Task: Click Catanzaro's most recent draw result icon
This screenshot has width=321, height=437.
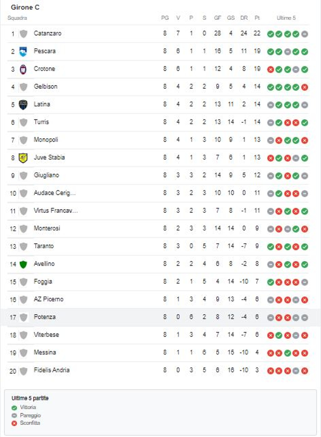Action: pyautogui.click(x=304, y=34)
